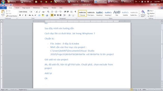This screenshot has width=163, height=91.
Task: Apply superscript formatting
Action: [x=35, y=15]
